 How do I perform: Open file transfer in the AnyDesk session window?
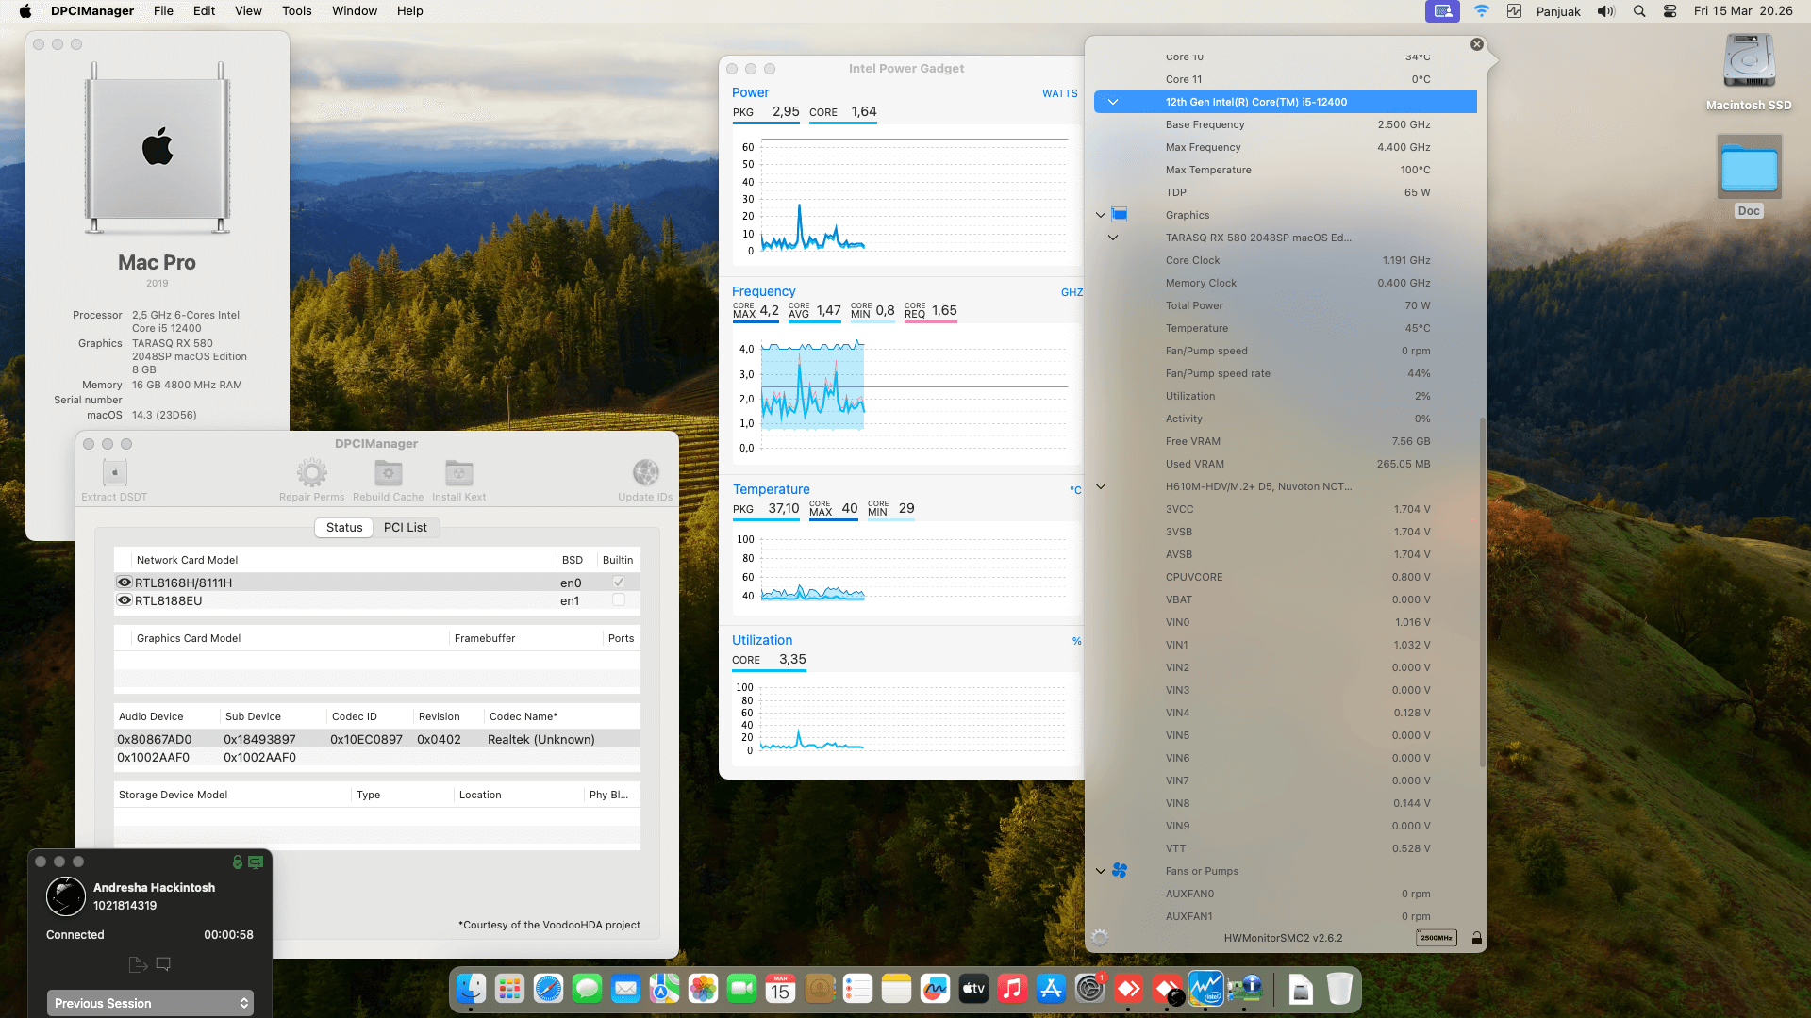[x=138, y=964]
